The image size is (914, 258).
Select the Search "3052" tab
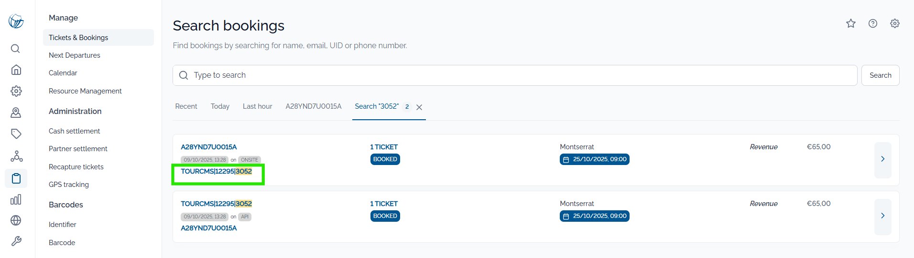(x=377, y=106)
